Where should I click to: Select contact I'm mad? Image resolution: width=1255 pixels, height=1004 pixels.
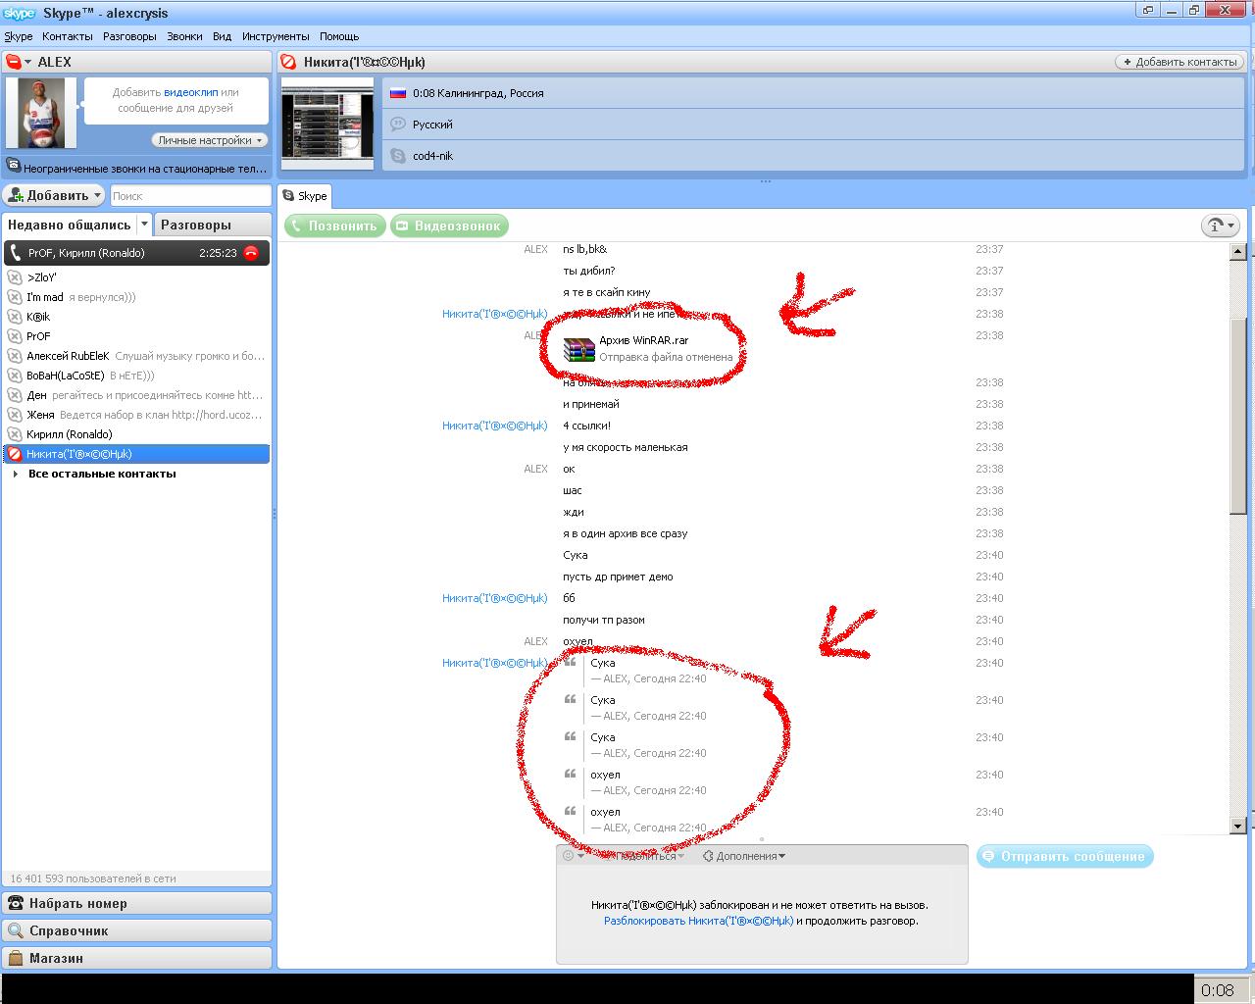click(136, 297)
